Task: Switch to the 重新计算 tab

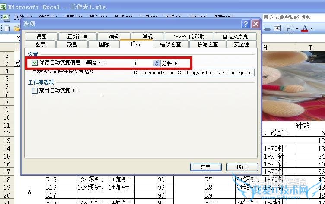Action: click(77, 36)
